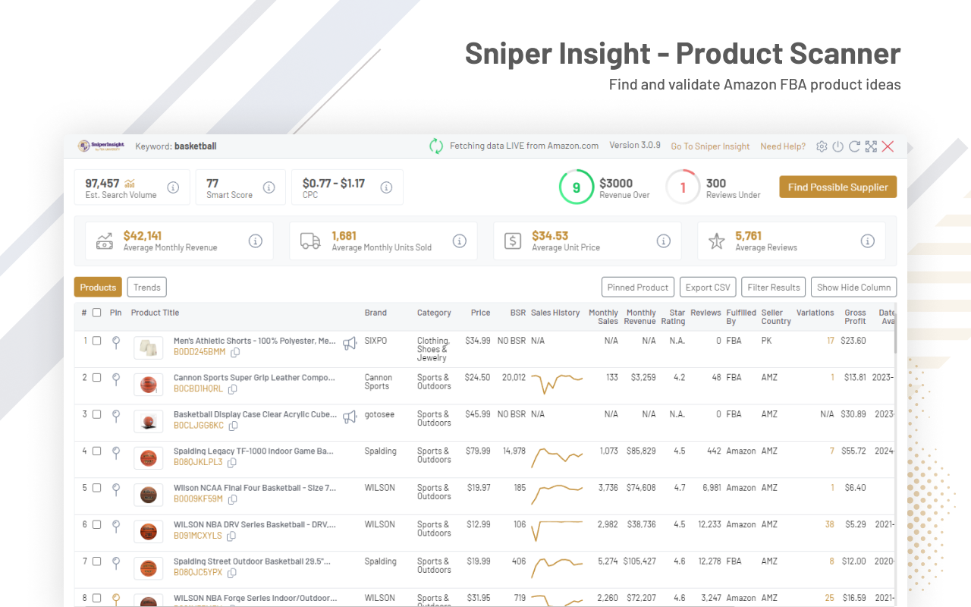The width and height of the screenshot is (971, 607).
Task: Follow the Go To Sniper Insight link
Action: (710, 146)
